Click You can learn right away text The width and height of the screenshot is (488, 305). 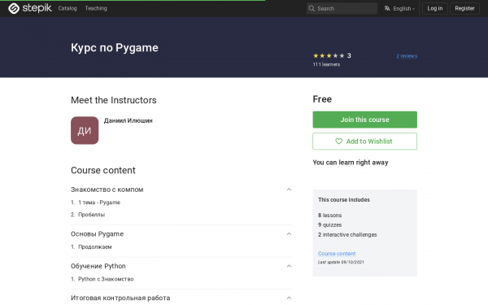[351, 163]
